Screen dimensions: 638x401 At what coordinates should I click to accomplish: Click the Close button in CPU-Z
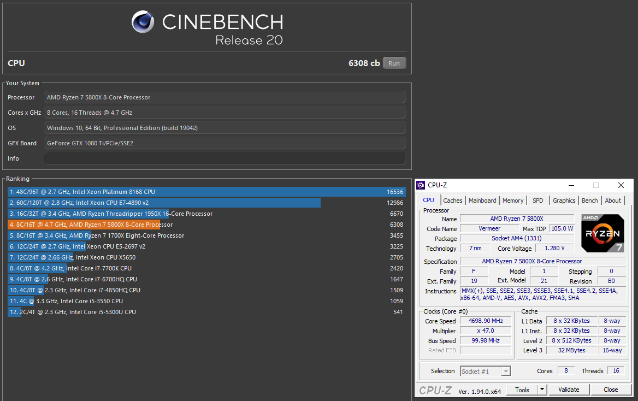click(610, 390)
